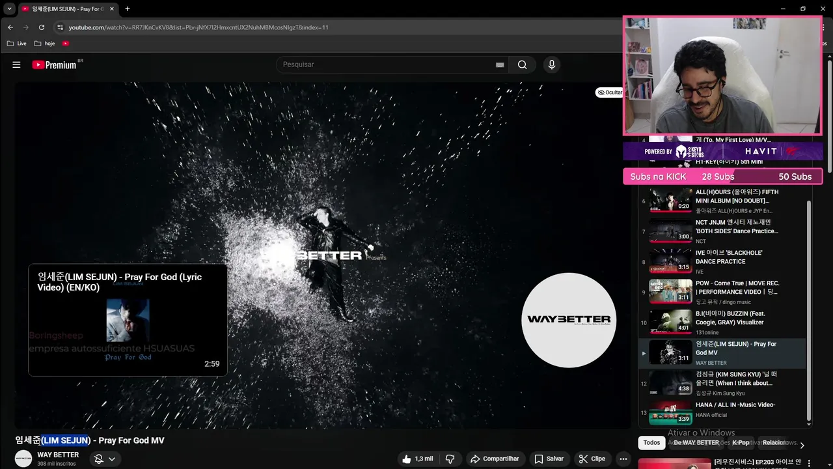The image size is (833, 469).
Task: Expand notification options dropdown arrow
Action: pyautogui.click(x=112, y=459)
